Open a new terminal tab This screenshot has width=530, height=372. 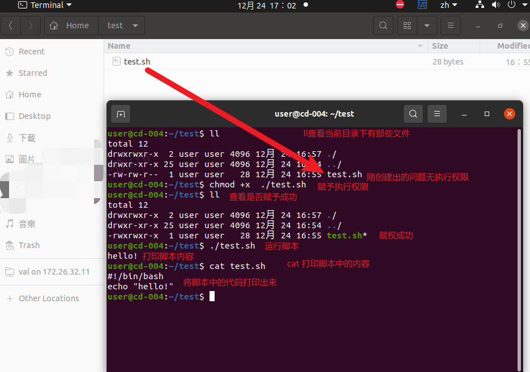point(121,114)
